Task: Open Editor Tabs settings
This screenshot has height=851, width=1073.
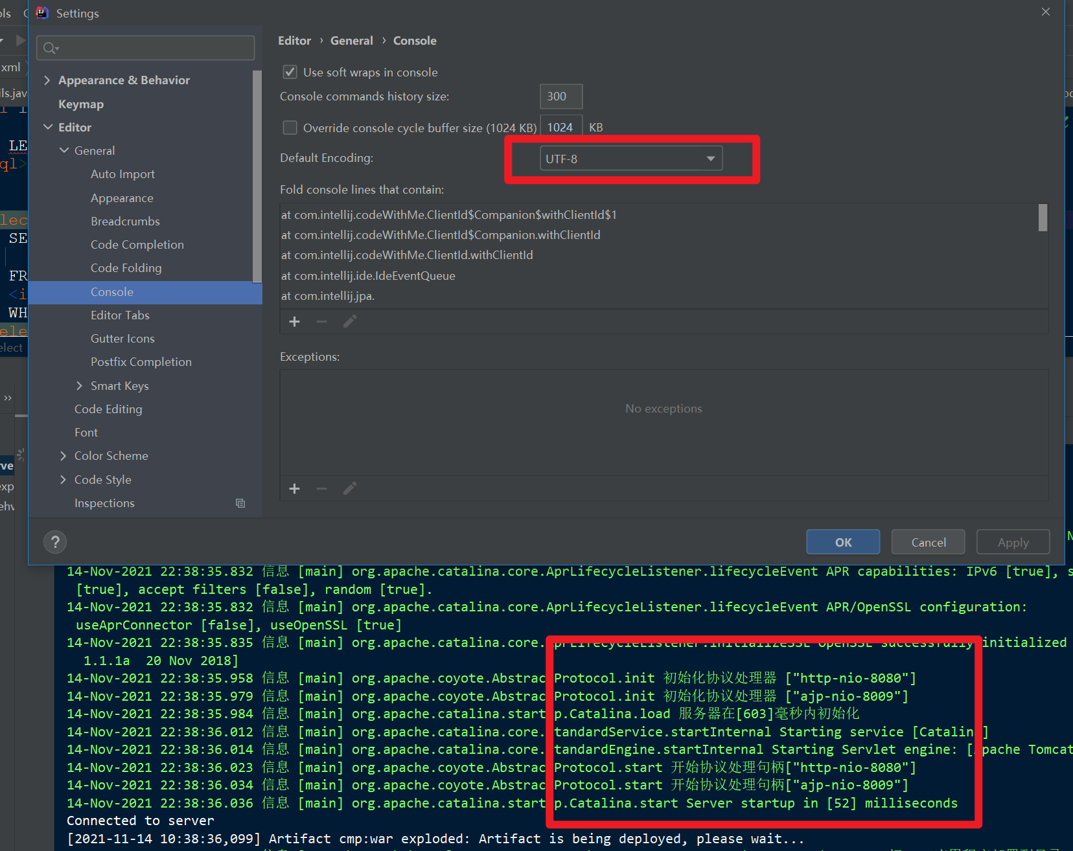Action: click(x=120, y=315)
